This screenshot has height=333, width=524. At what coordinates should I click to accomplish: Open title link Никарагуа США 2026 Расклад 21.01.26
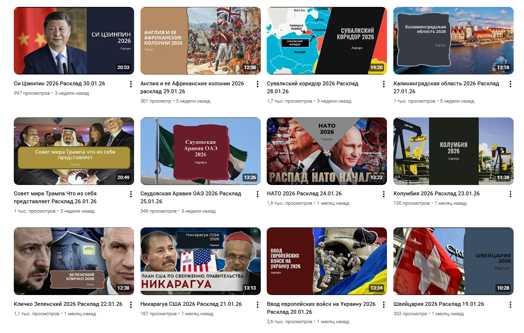coord(191,304)
